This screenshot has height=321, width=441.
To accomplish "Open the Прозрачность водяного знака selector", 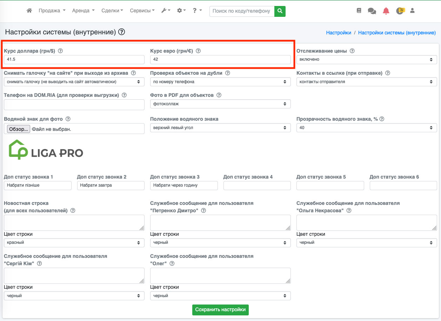I will coord(367,128).
